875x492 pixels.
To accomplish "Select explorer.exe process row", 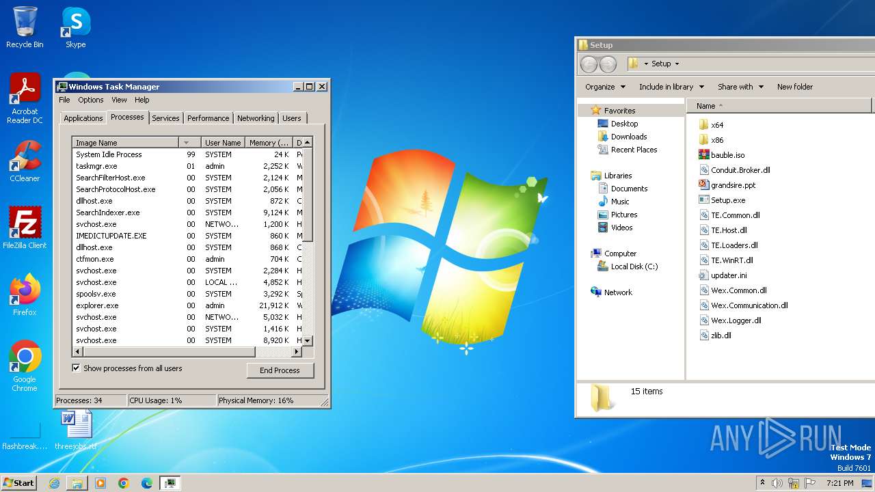I will 187,305.
